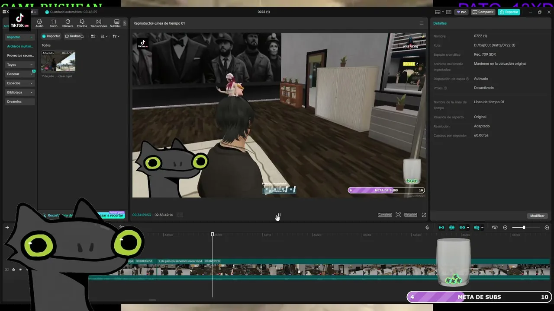Open the Subtítulos tab

(x=116, y=23)
